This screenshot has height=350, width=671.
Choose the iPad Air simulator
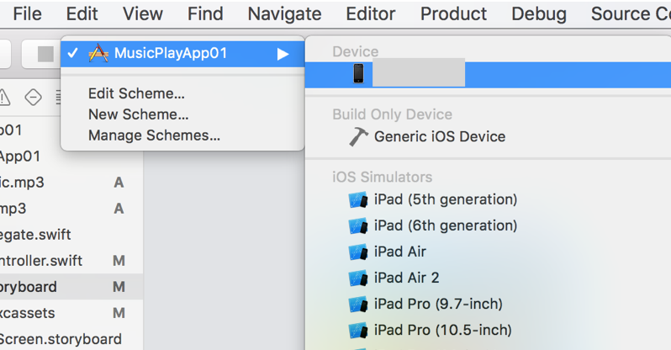(399, 252)
